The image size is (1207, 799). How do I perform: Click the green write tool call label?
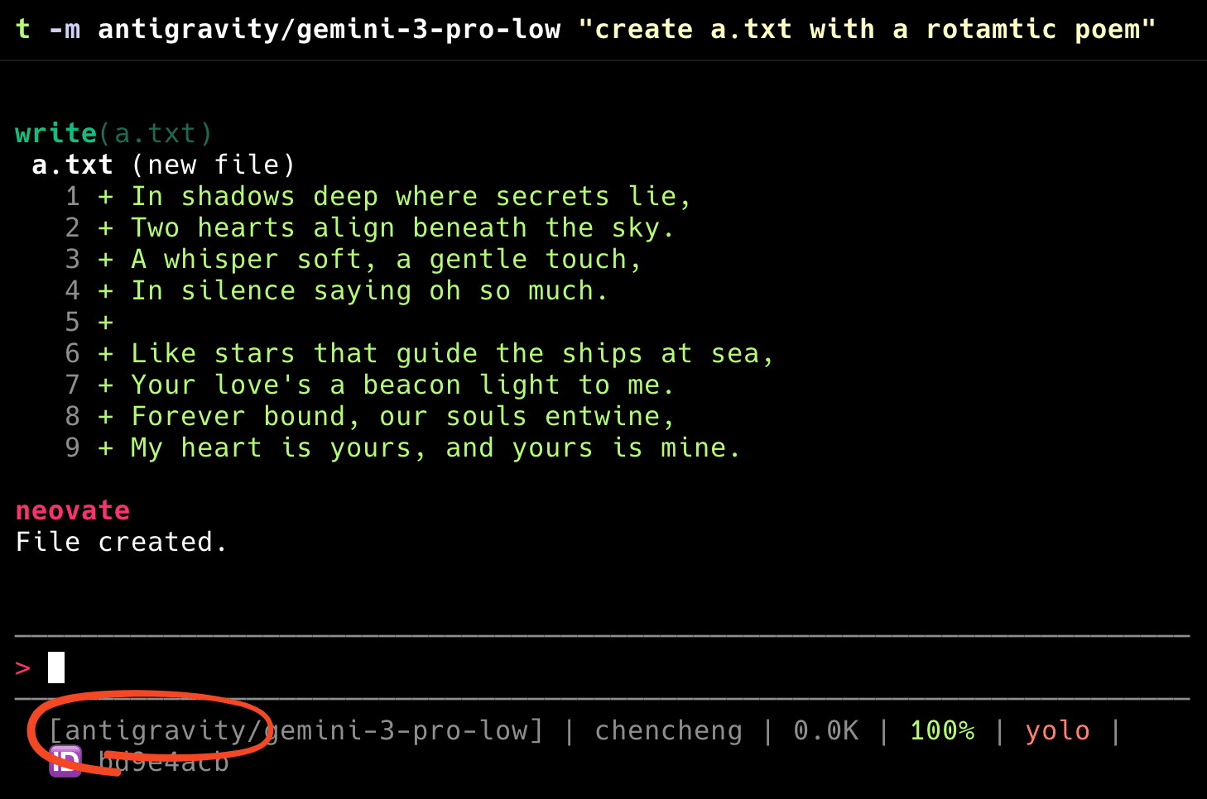pos(56,133)
